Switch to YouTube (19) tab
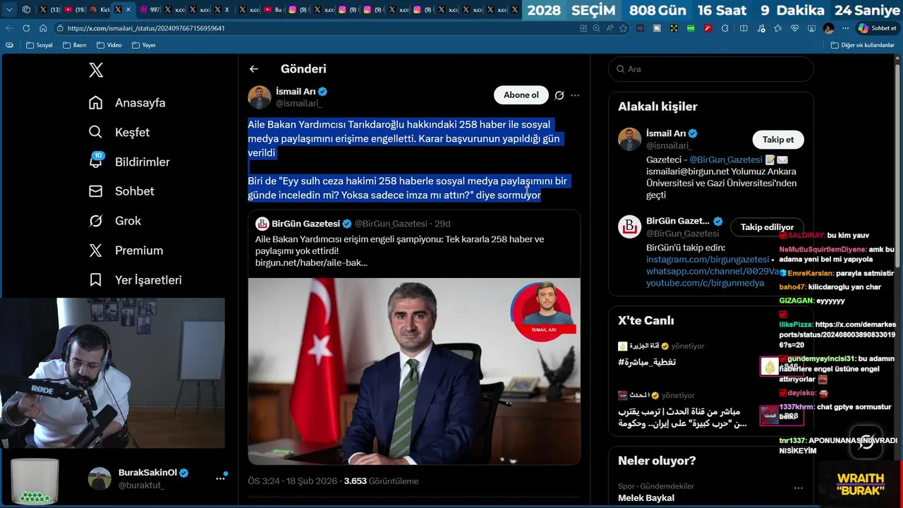This screenshot has width=903, height=508. pos(75,10)
